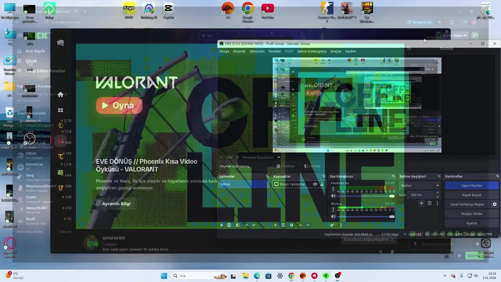Add a new source in Kaynaklar panel
501x282 pixels.
click(x=276, y=225)
